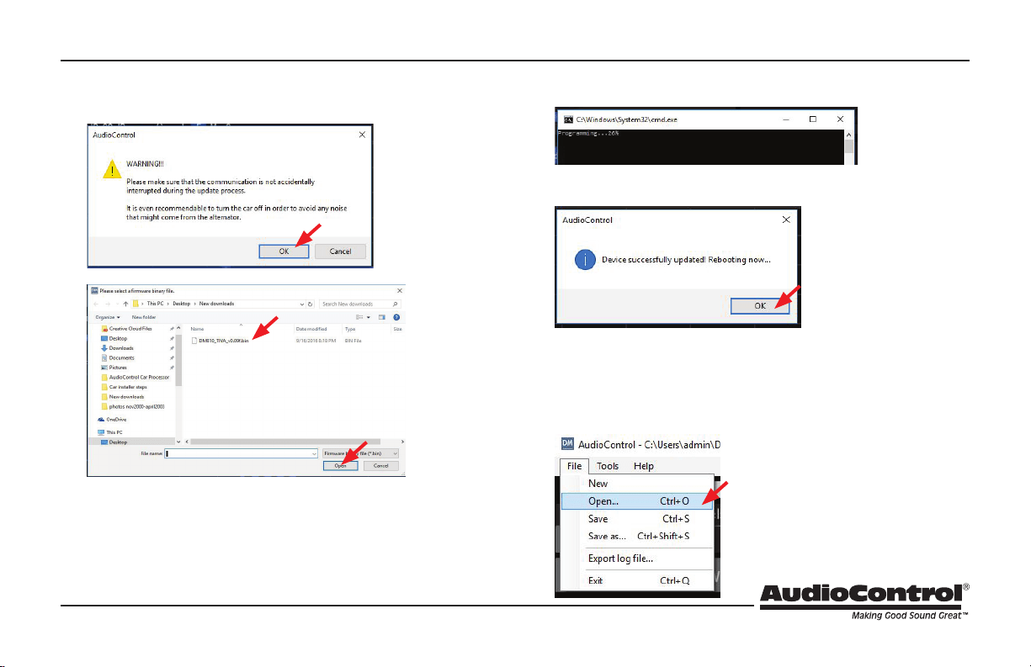Close the 'Please select a firmware binary file' dialog
The width and height of the screenshot is (1031, 667).
click(x=400, y=290)
